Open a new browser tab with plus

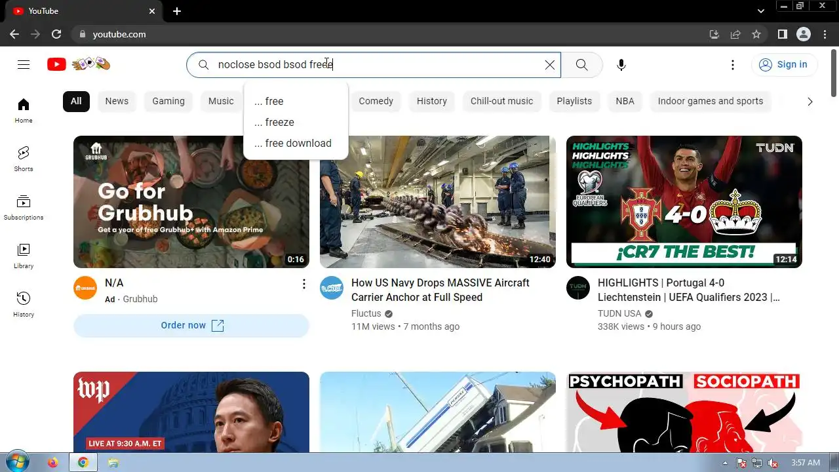click(x=177, y=11)
